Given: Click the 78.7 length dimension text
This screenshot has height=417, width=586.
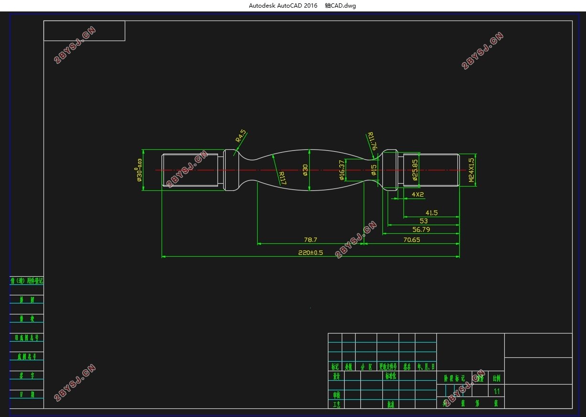Looking at the screenshot, I should click(x=311, y=240).
